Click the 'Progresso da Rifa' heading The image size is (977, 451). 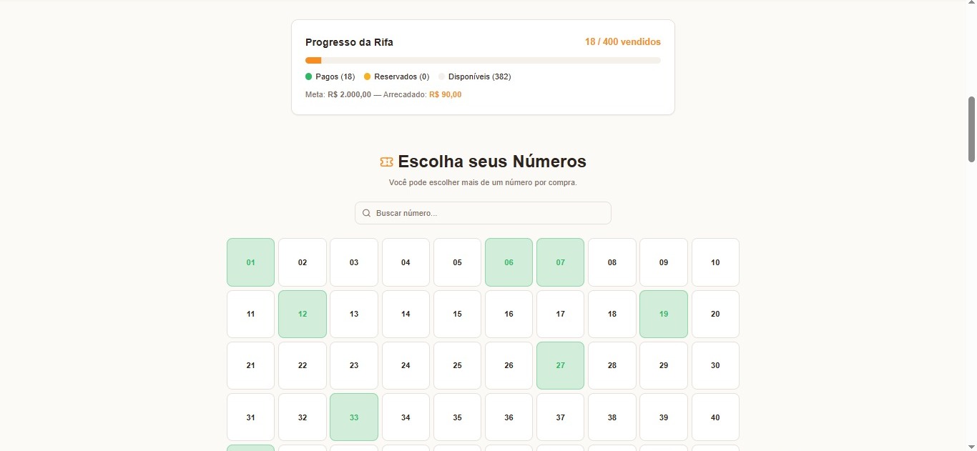pyautogui.click(x=349, y=42)
